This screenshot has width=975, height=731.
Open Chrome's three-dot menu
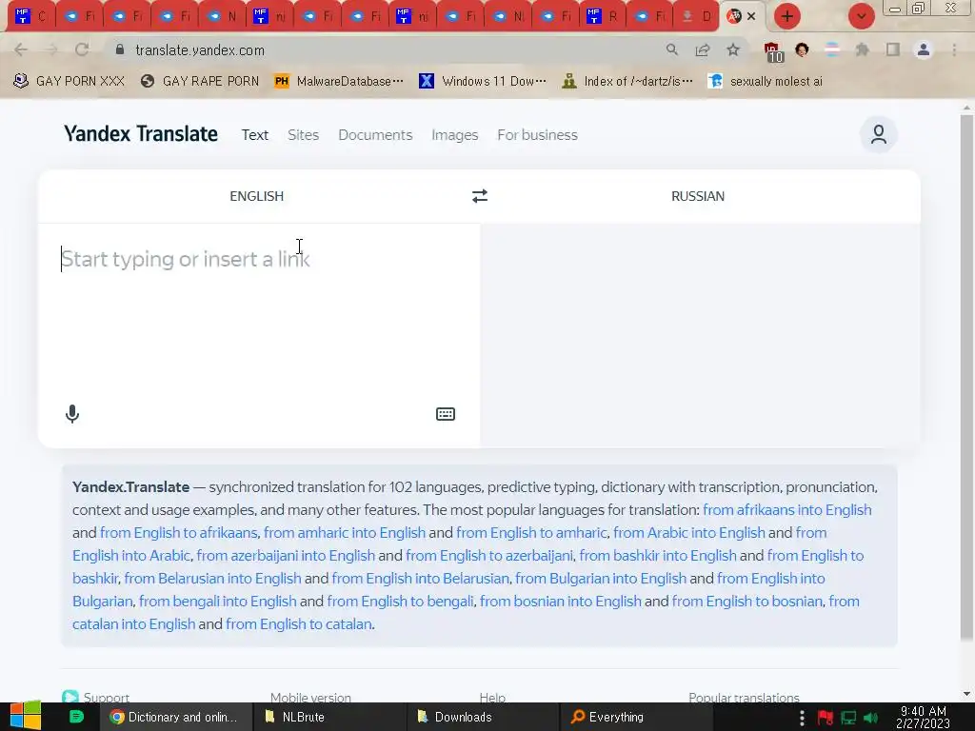[954, 49]
